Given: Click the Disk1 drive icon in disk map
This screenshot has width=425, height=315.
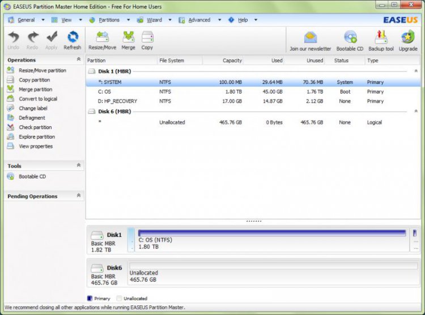Looking at the screenshot, I should coord(97,235).
